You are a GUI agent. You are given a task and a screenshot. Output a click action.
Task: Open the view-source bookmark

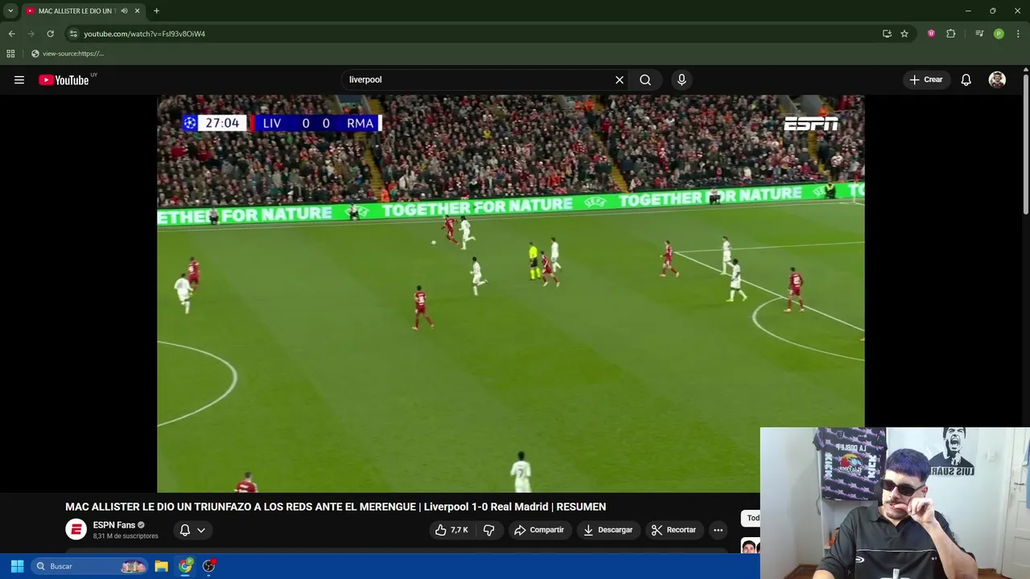click(68, 54)
